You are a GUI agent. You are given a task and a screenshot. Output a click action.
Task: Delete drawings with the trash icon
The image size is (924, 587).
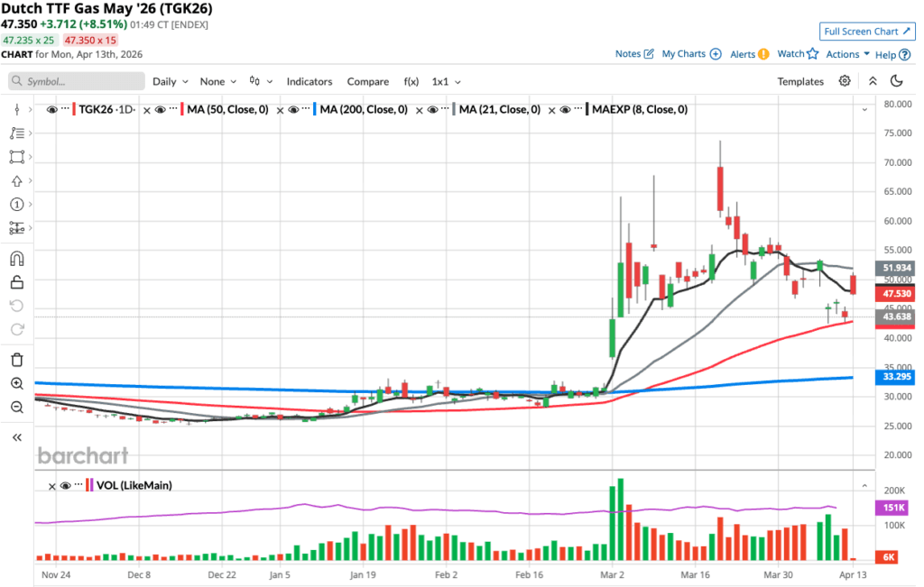(x=16, y=359)
